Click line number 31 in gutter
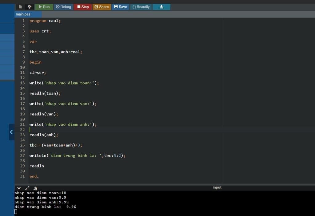The image size is (315, 216). point(22,176)
